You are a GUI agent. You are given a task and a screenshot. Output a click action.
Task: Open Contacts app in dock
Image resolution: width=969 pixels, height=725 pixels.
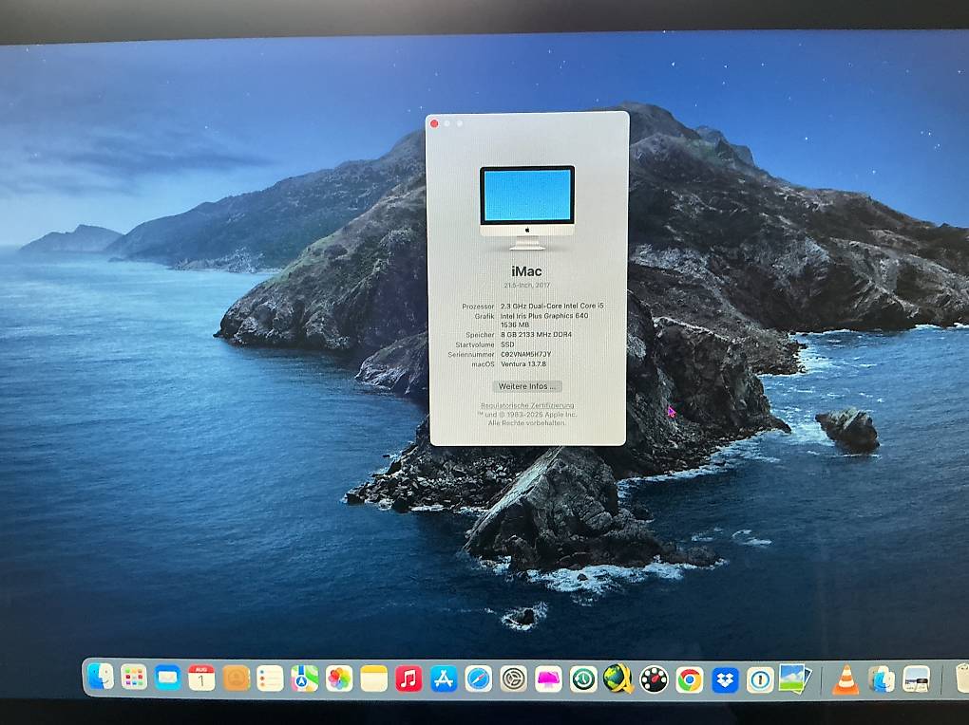click(236, 679)
